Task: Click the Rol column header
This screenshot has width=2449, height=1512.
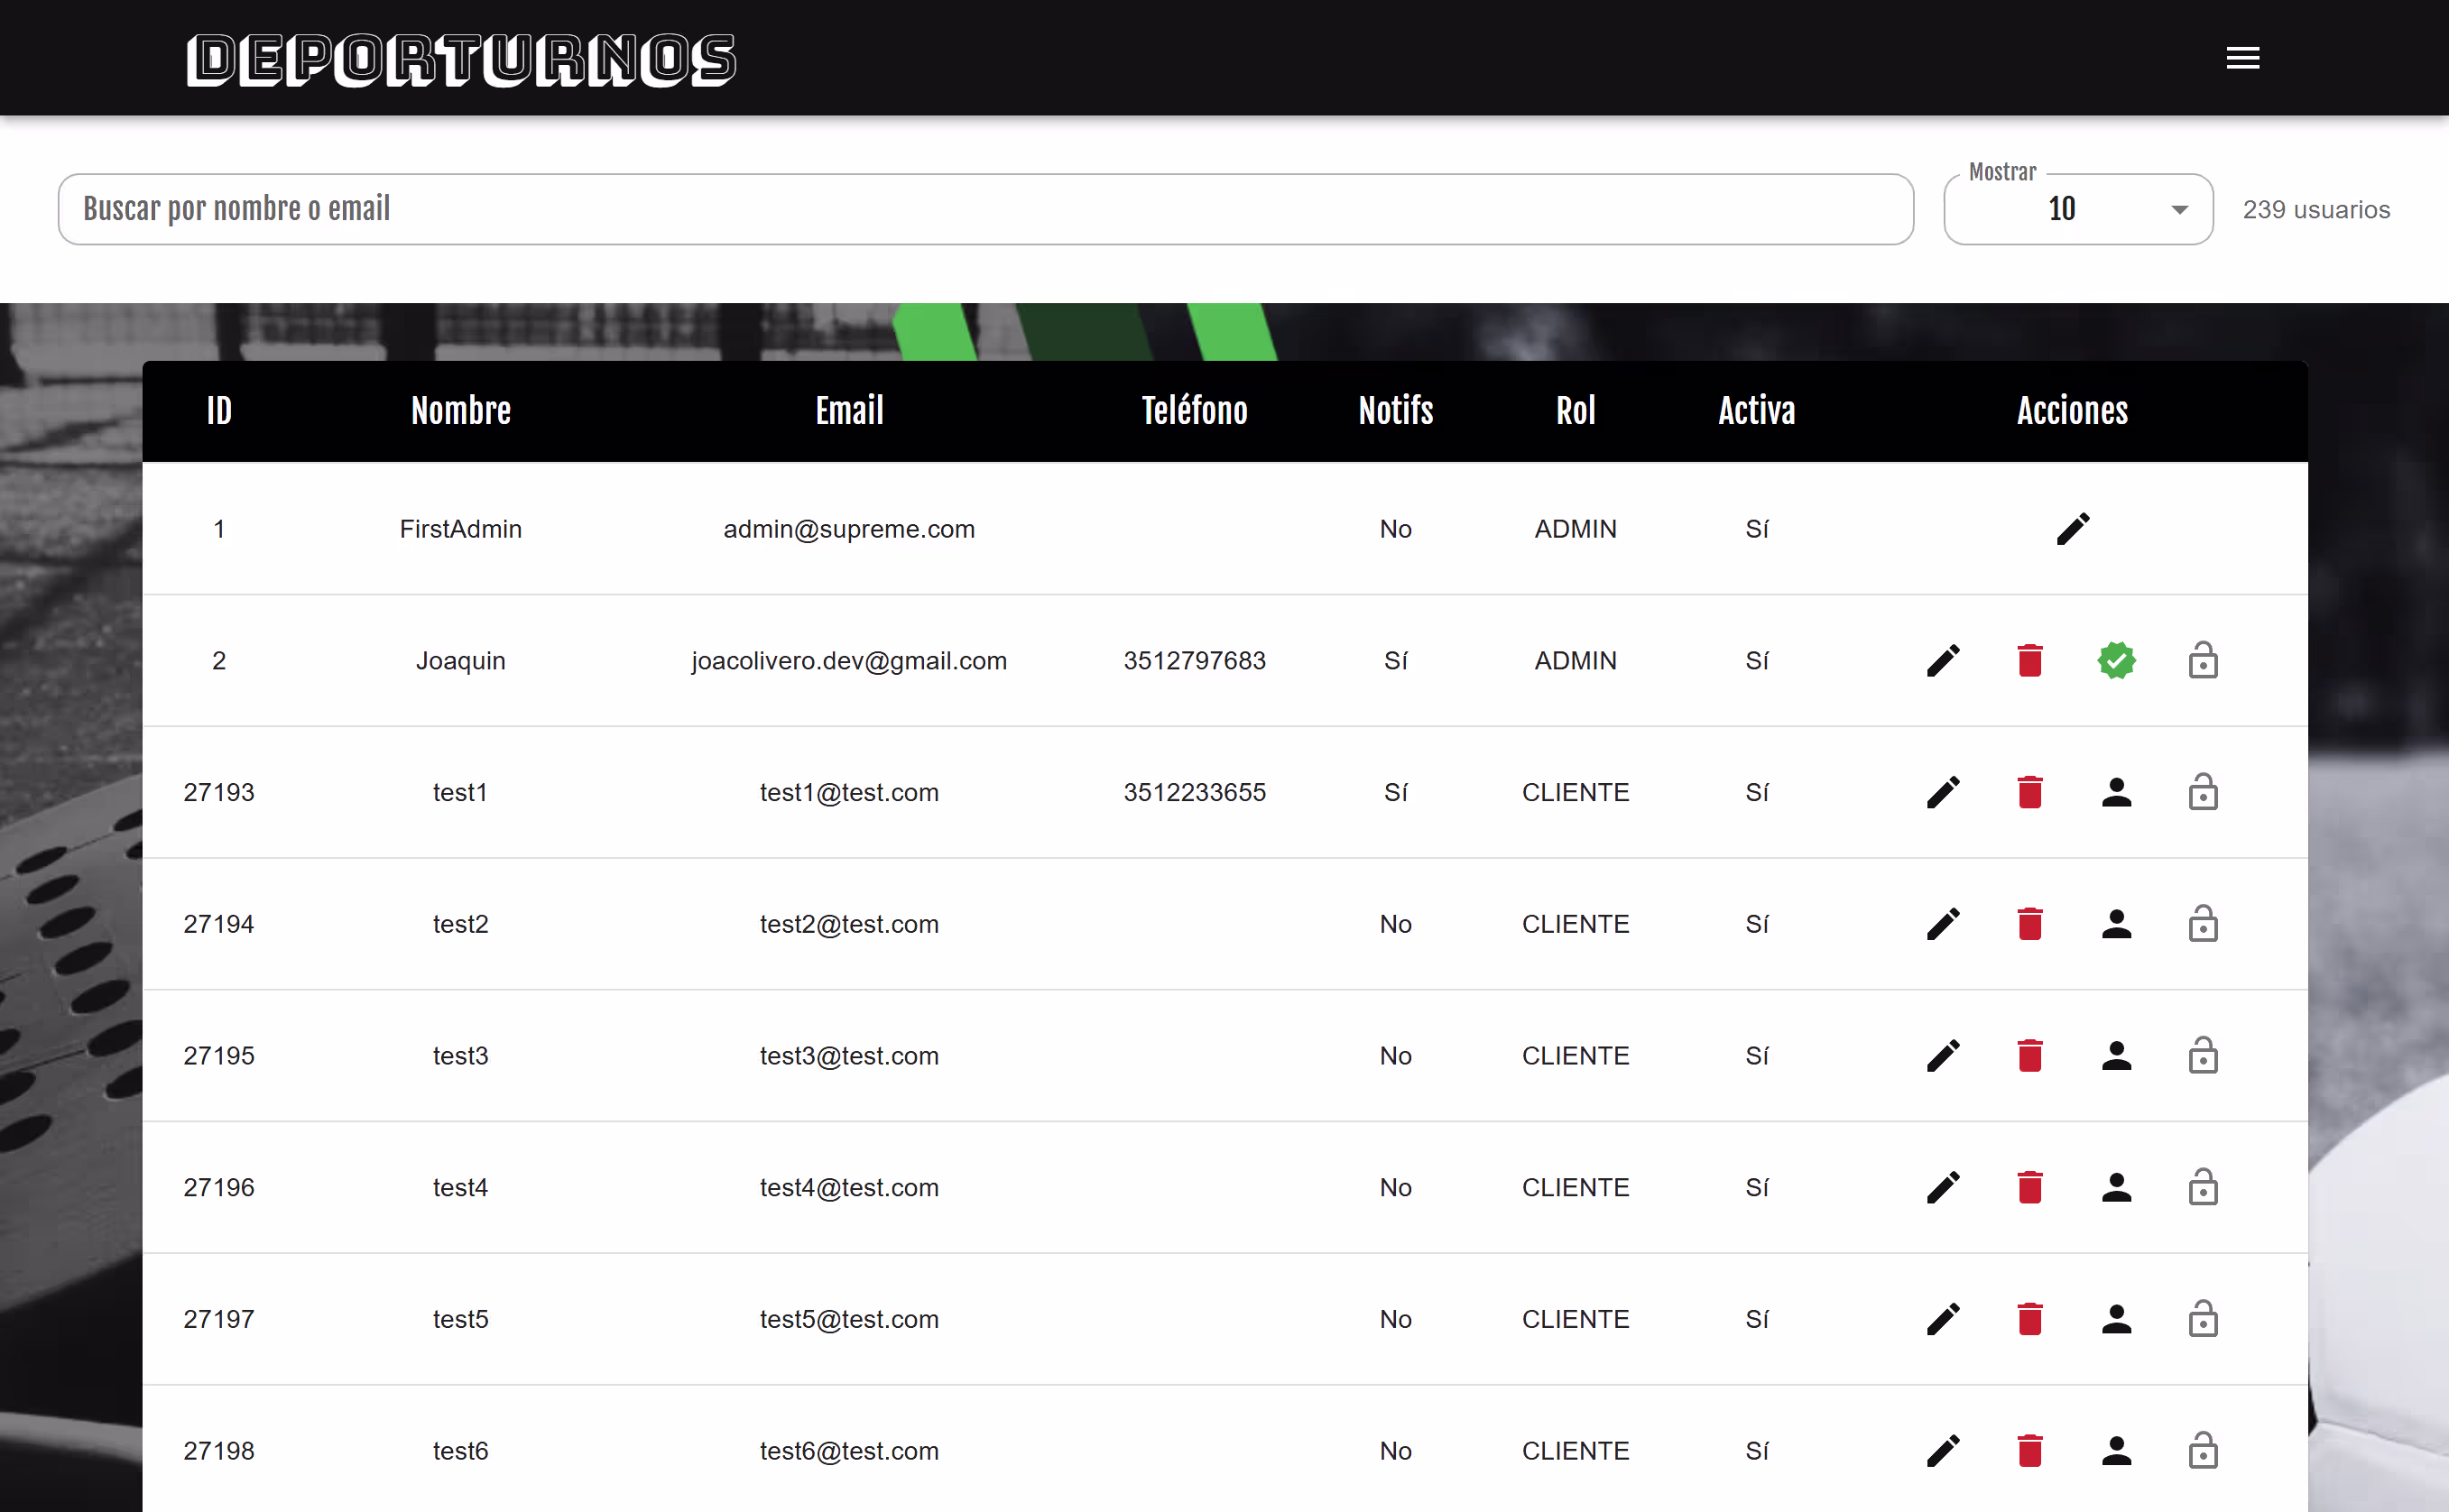Action: 1575,411
